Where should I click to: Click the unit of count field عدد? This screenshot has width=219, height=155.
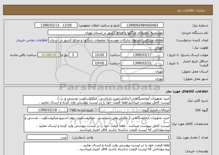pyautogui.click(x=47, y=137)
